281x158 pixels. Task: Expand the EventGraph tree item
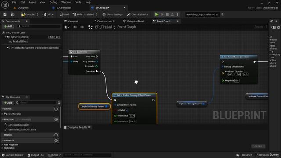[2, 114]
